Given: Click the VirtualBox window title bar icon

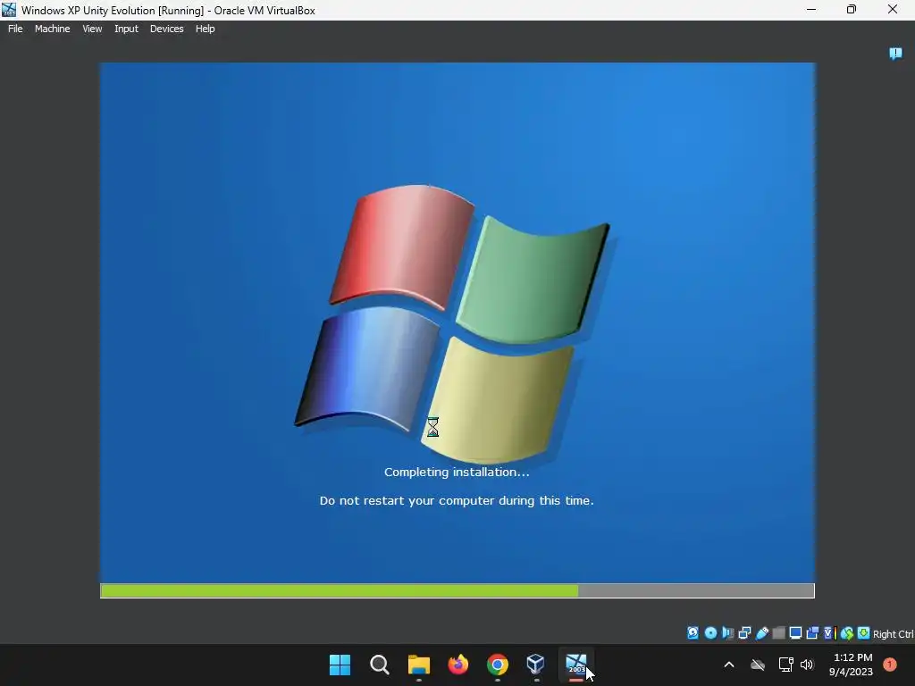Looking at the screenshot, I should pyautogui.click(x=9, y=10).
